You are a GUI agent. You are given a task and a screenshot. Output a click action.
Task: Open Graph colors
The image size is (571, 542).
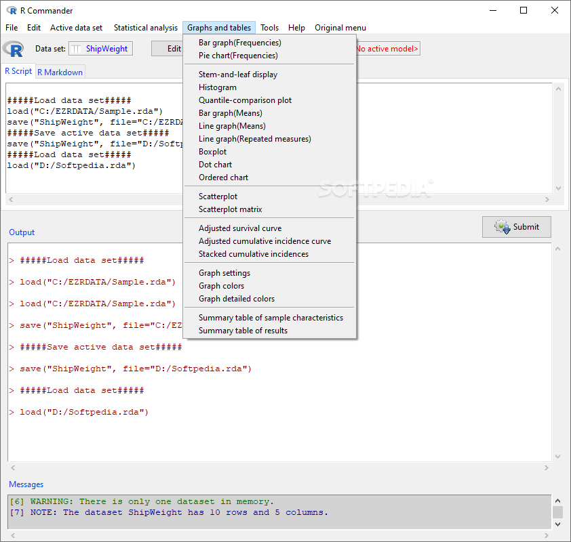click(269, 285)
